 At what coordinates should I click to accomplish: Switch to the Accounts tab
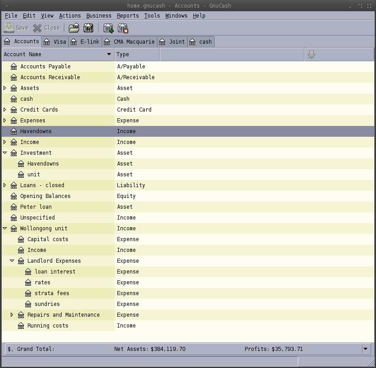tap(22, 41)
